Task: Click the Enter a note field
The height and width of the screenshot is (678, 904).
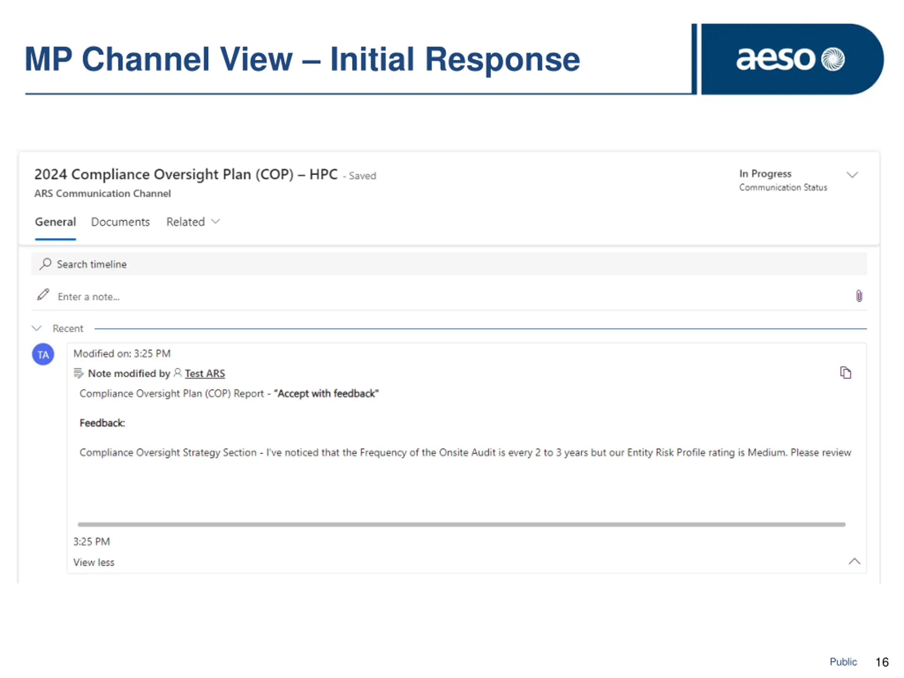Action: tap(450, 297)
